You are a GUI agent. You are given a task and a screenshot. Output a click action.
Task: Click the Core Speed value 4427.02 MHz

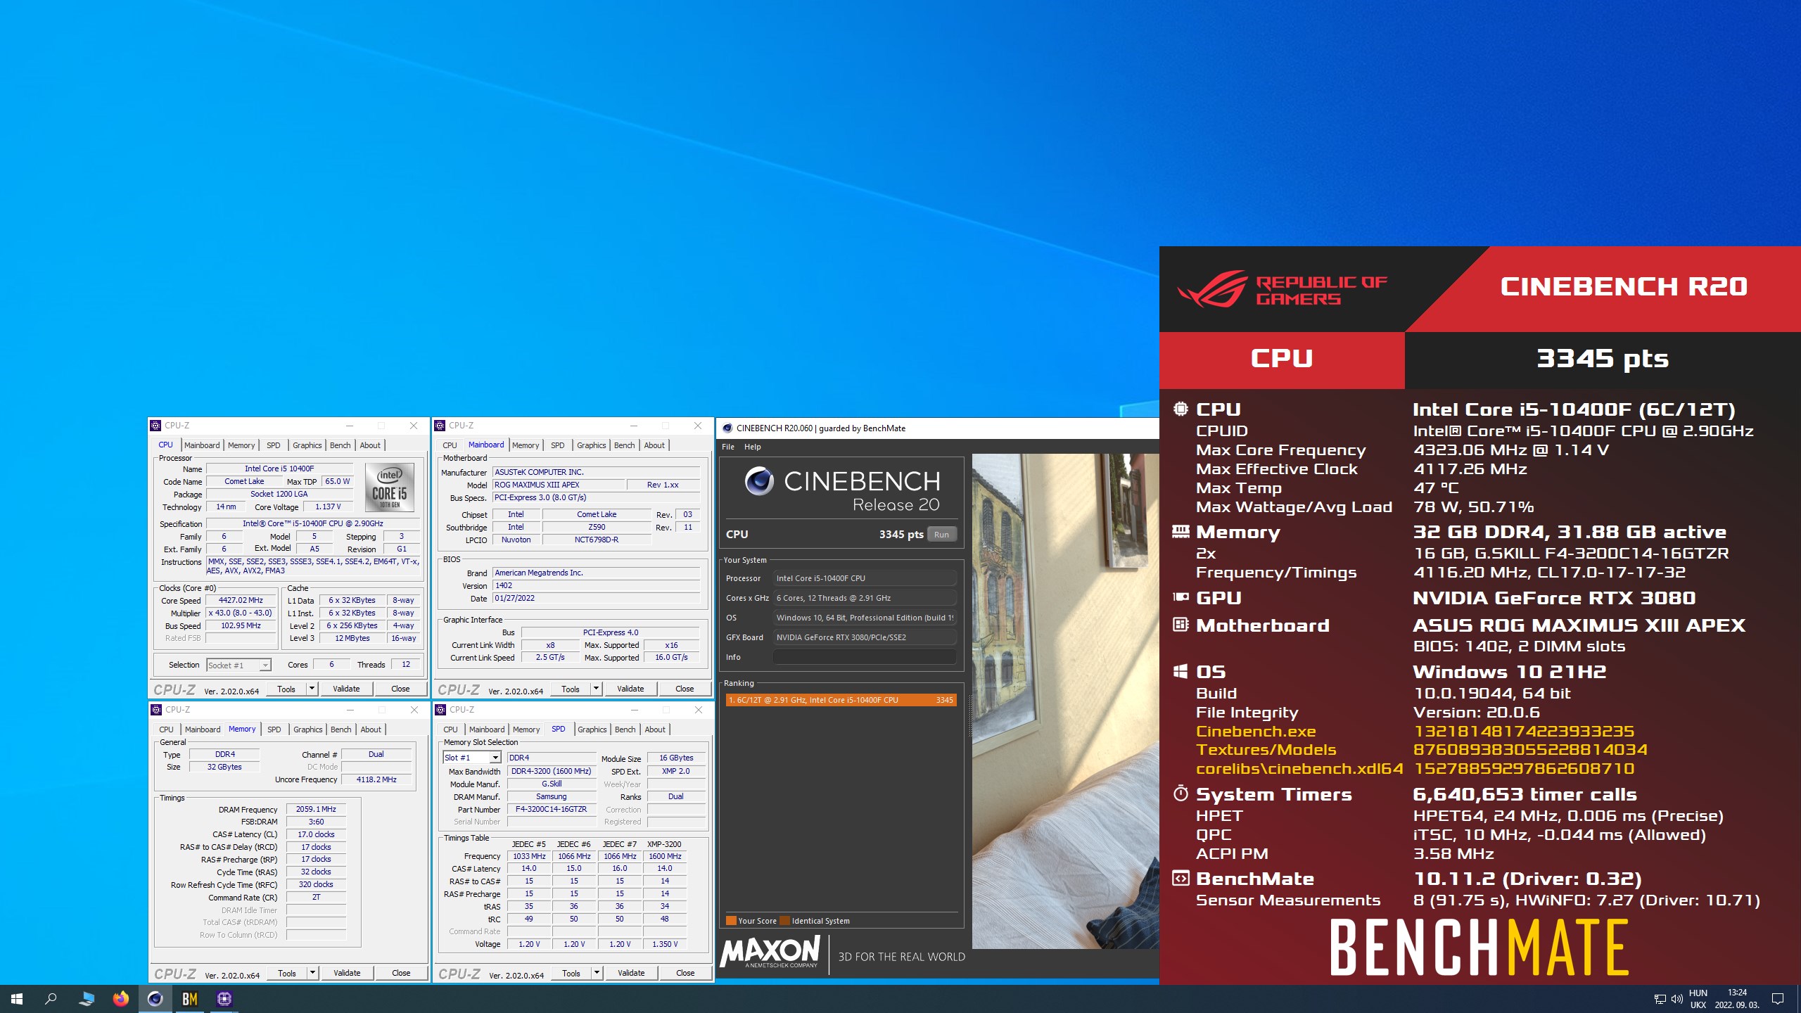(241, 600)
